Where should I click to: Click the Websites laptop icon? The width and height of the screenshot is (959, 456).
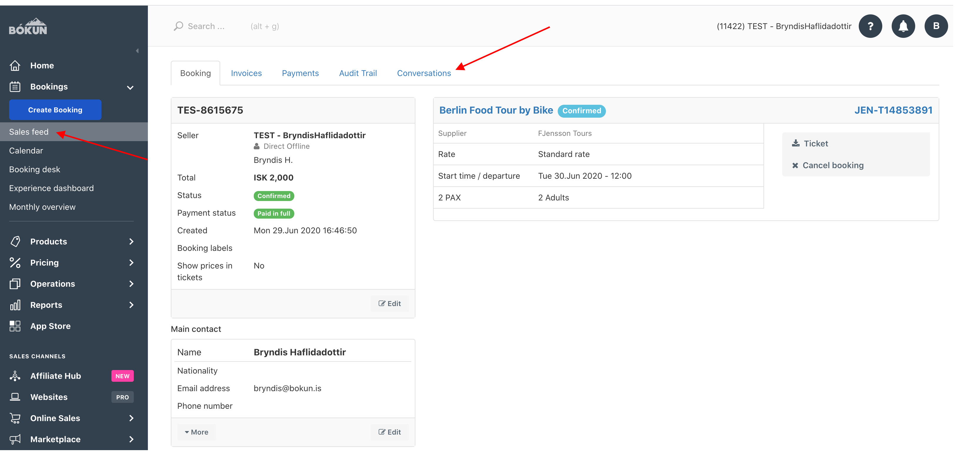tap(15, 397)
